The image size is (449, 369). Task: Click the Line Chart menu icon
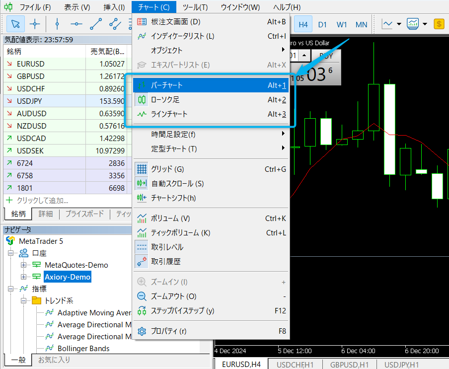pos(142,114)
